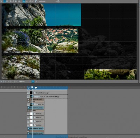Click into the Zeitmarker input field
Image resolution: width=140 pixels, height=138 pixels.
(51, 1)
